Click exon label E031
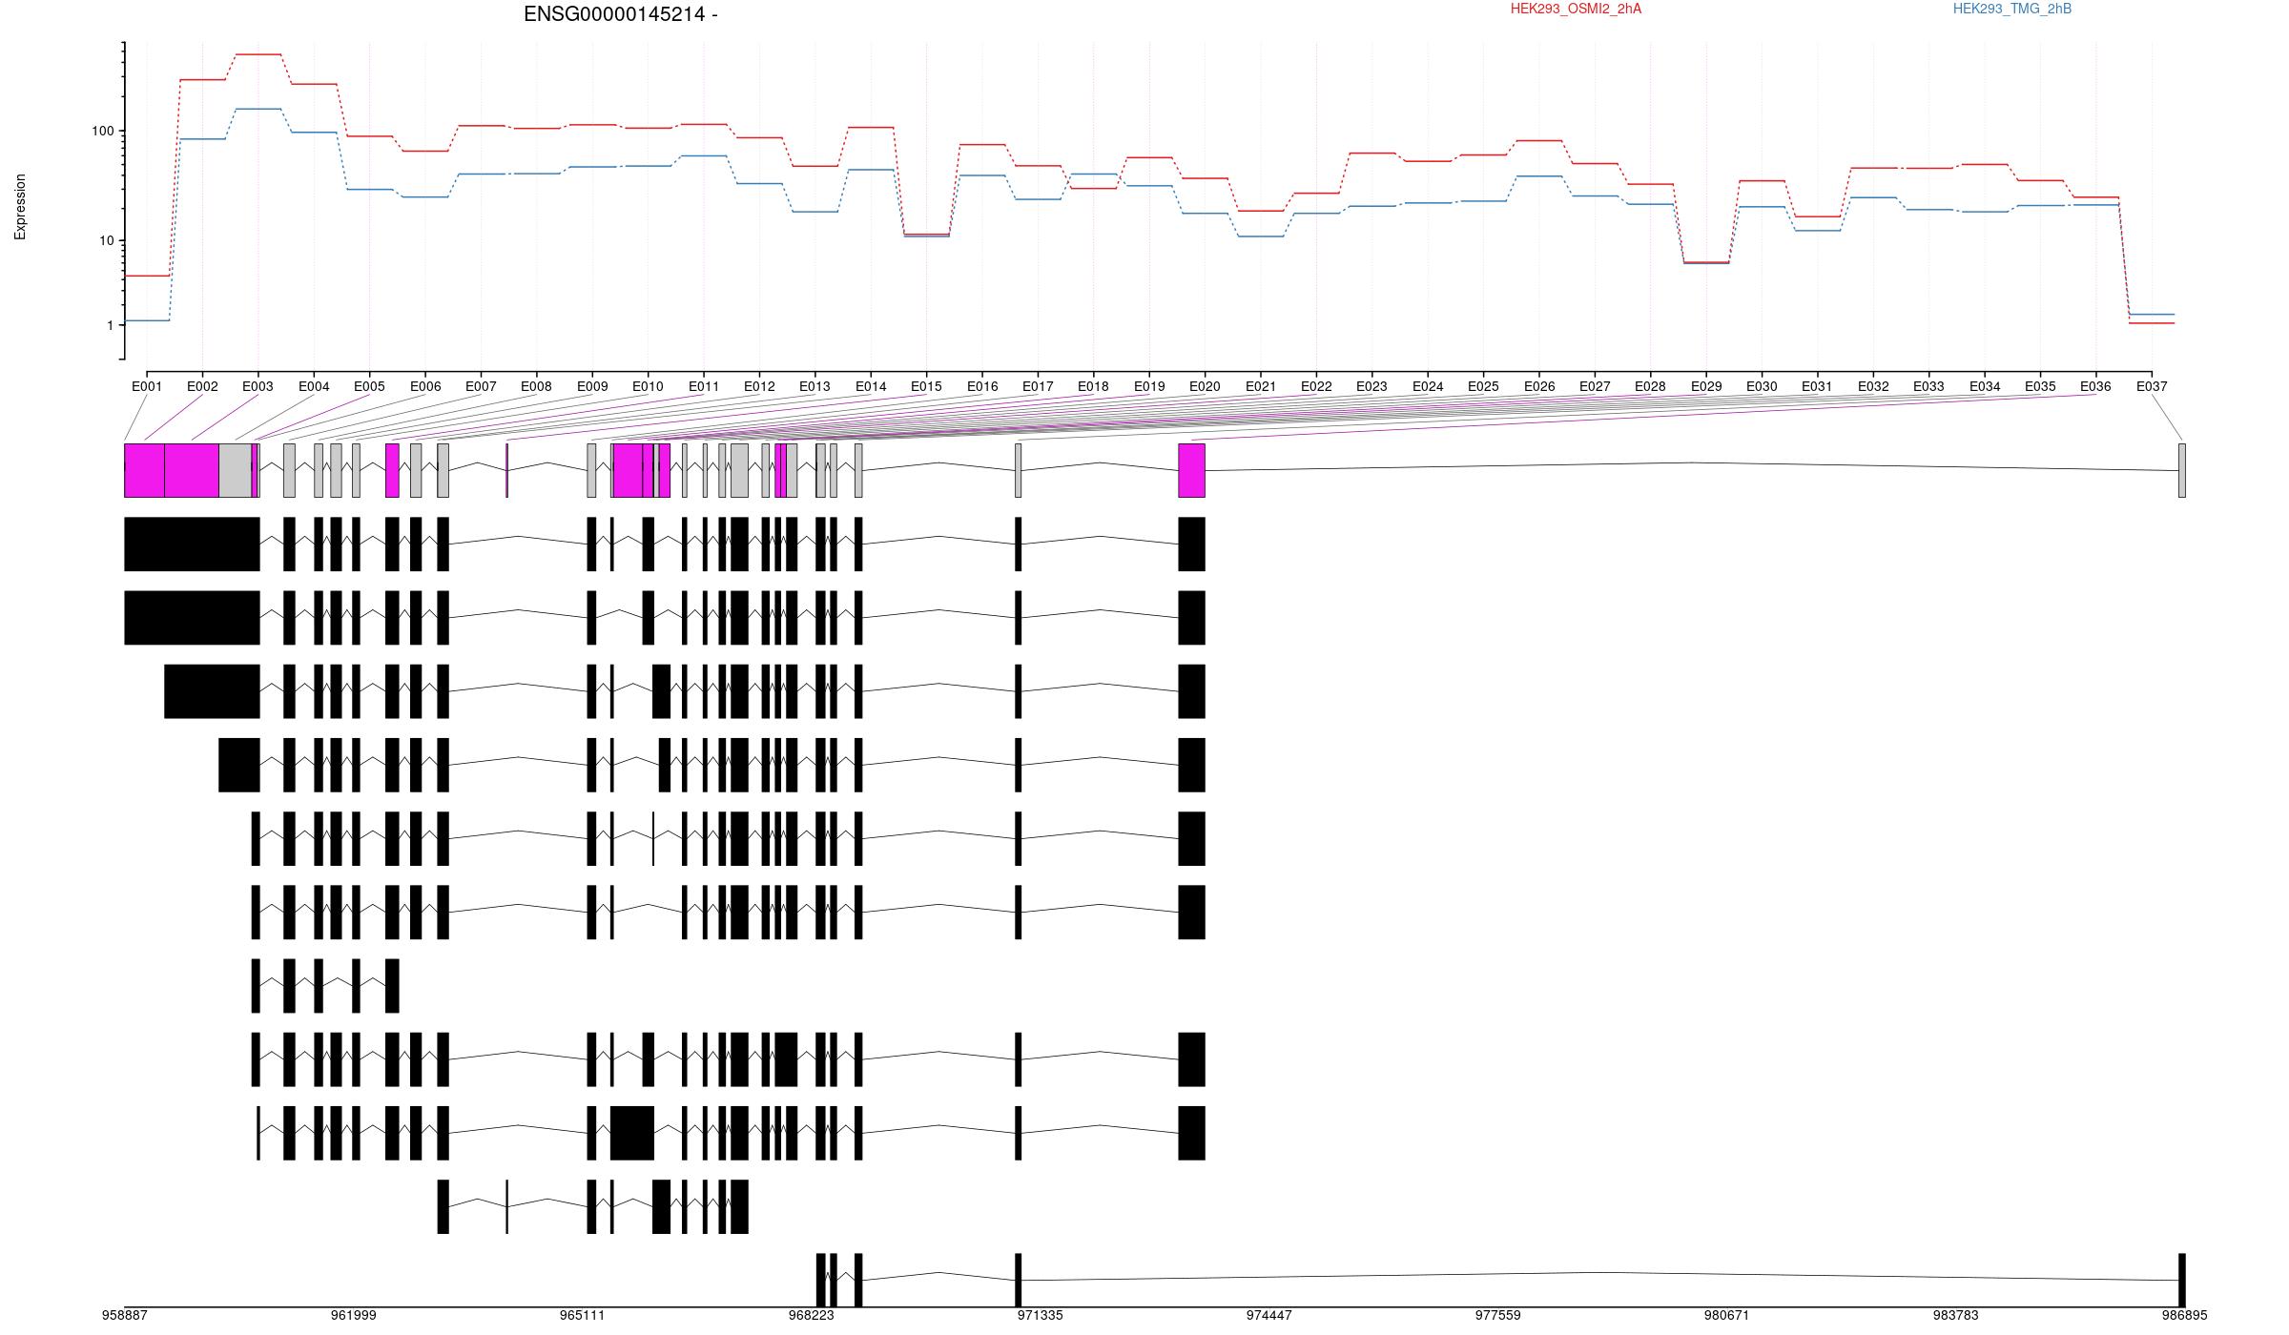 pos(1817,387)
